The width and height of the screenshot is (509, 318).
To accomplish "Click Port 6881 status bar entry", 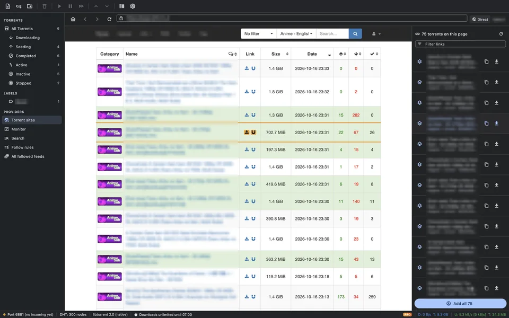I will [28, 314].
